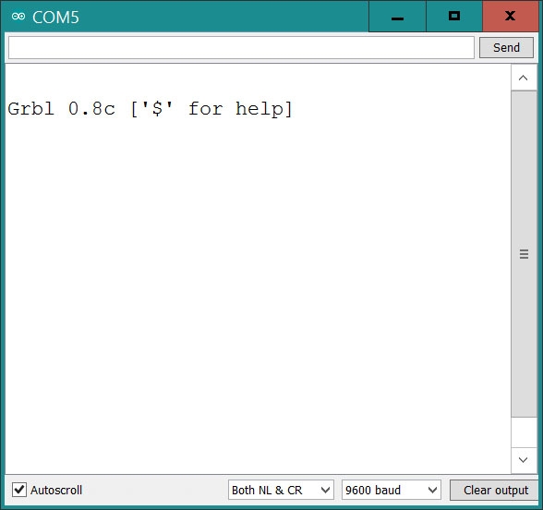Click the empty scrollbar track below the thumb
Image resolution: width=543 pixels, height=510 pixels.
point(524,432)
